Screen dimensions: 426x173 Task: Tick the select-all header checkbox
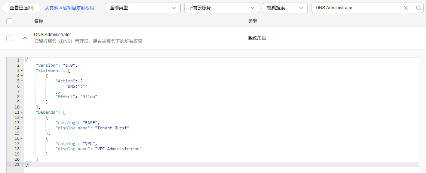click(9, 21)
